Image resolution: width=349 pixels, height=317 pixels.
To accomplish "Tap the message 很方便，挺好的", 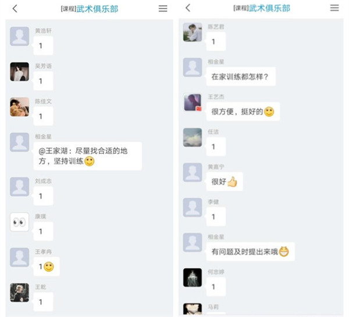I will click(x=243, y=111).
